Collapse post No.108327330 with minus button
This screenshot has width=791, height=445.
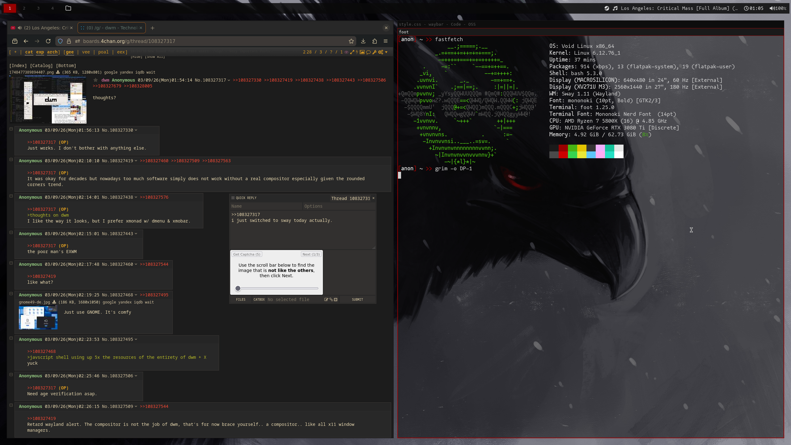pos(11,129)
